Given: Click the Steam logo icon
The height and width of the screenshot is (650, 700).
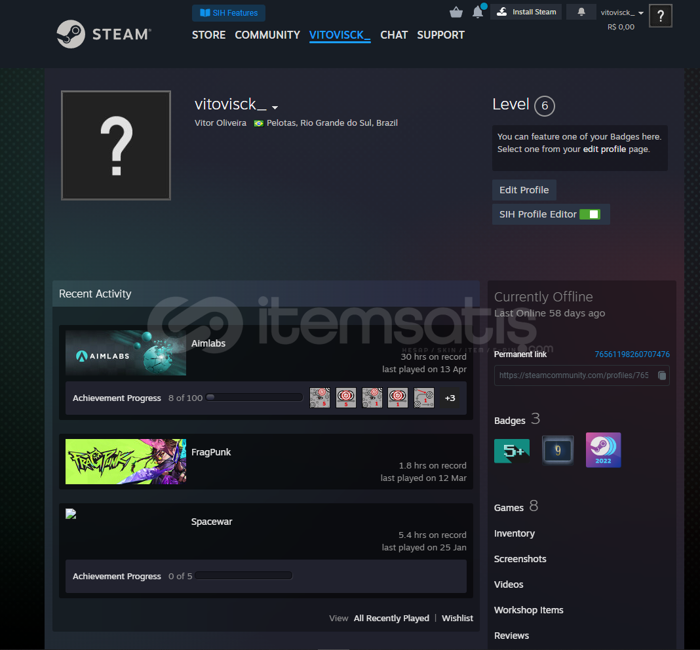Looking at the screenshot, I should point(71,34).
